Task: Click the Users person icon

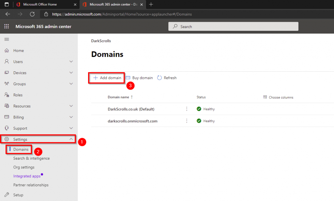Action: (x=7, y=62)
